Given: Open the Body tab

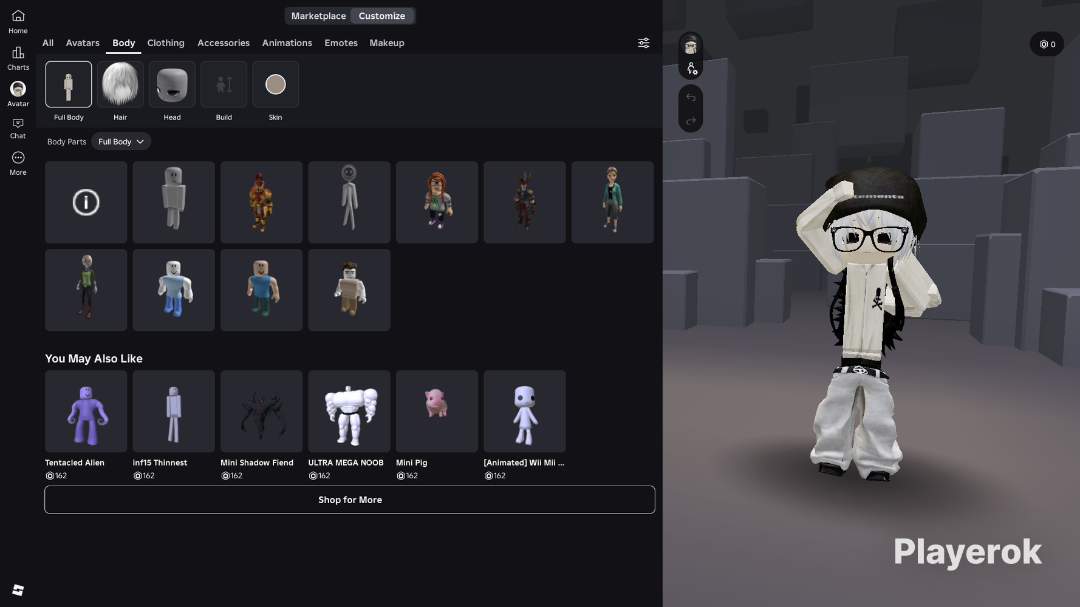Looking at the screenshot, I should 124,43.
